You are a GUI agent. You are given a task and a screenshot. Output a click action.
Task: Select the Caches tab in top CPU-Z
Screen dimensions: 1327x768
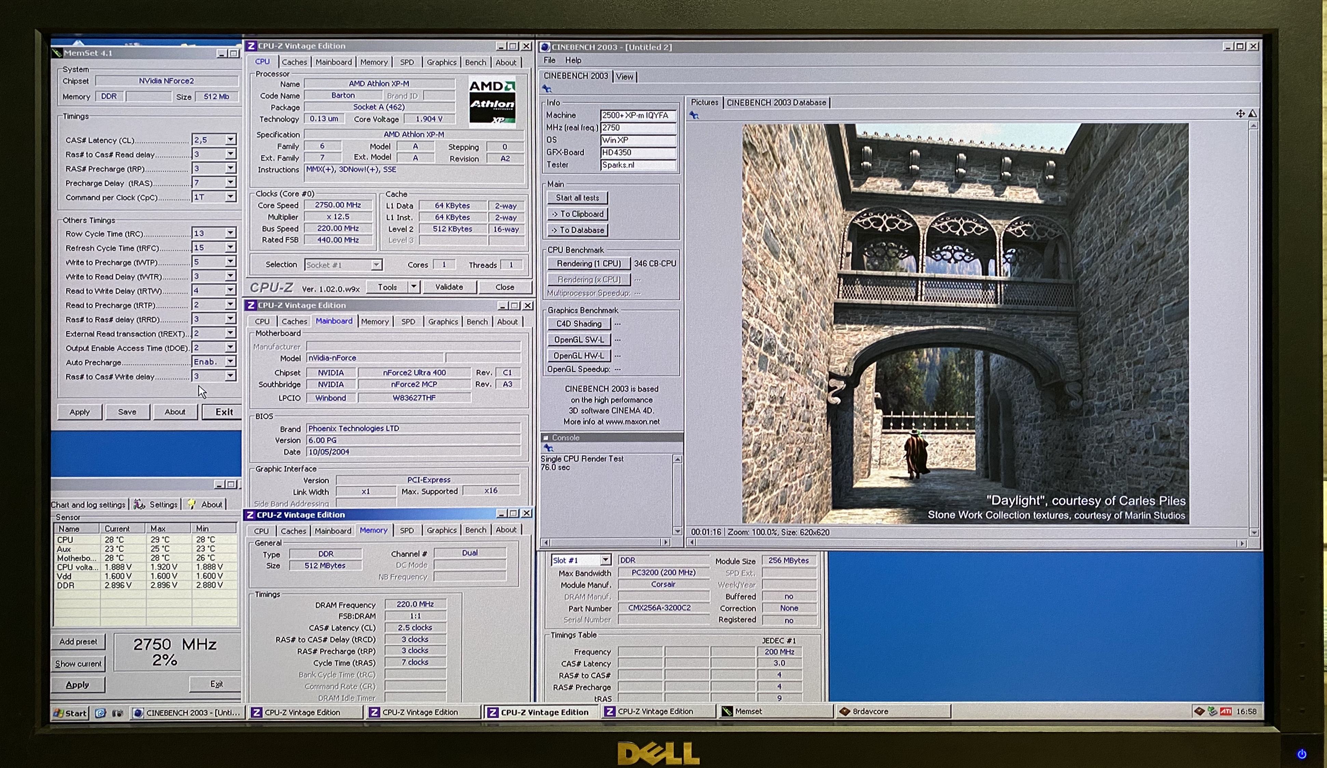point(294,62)
